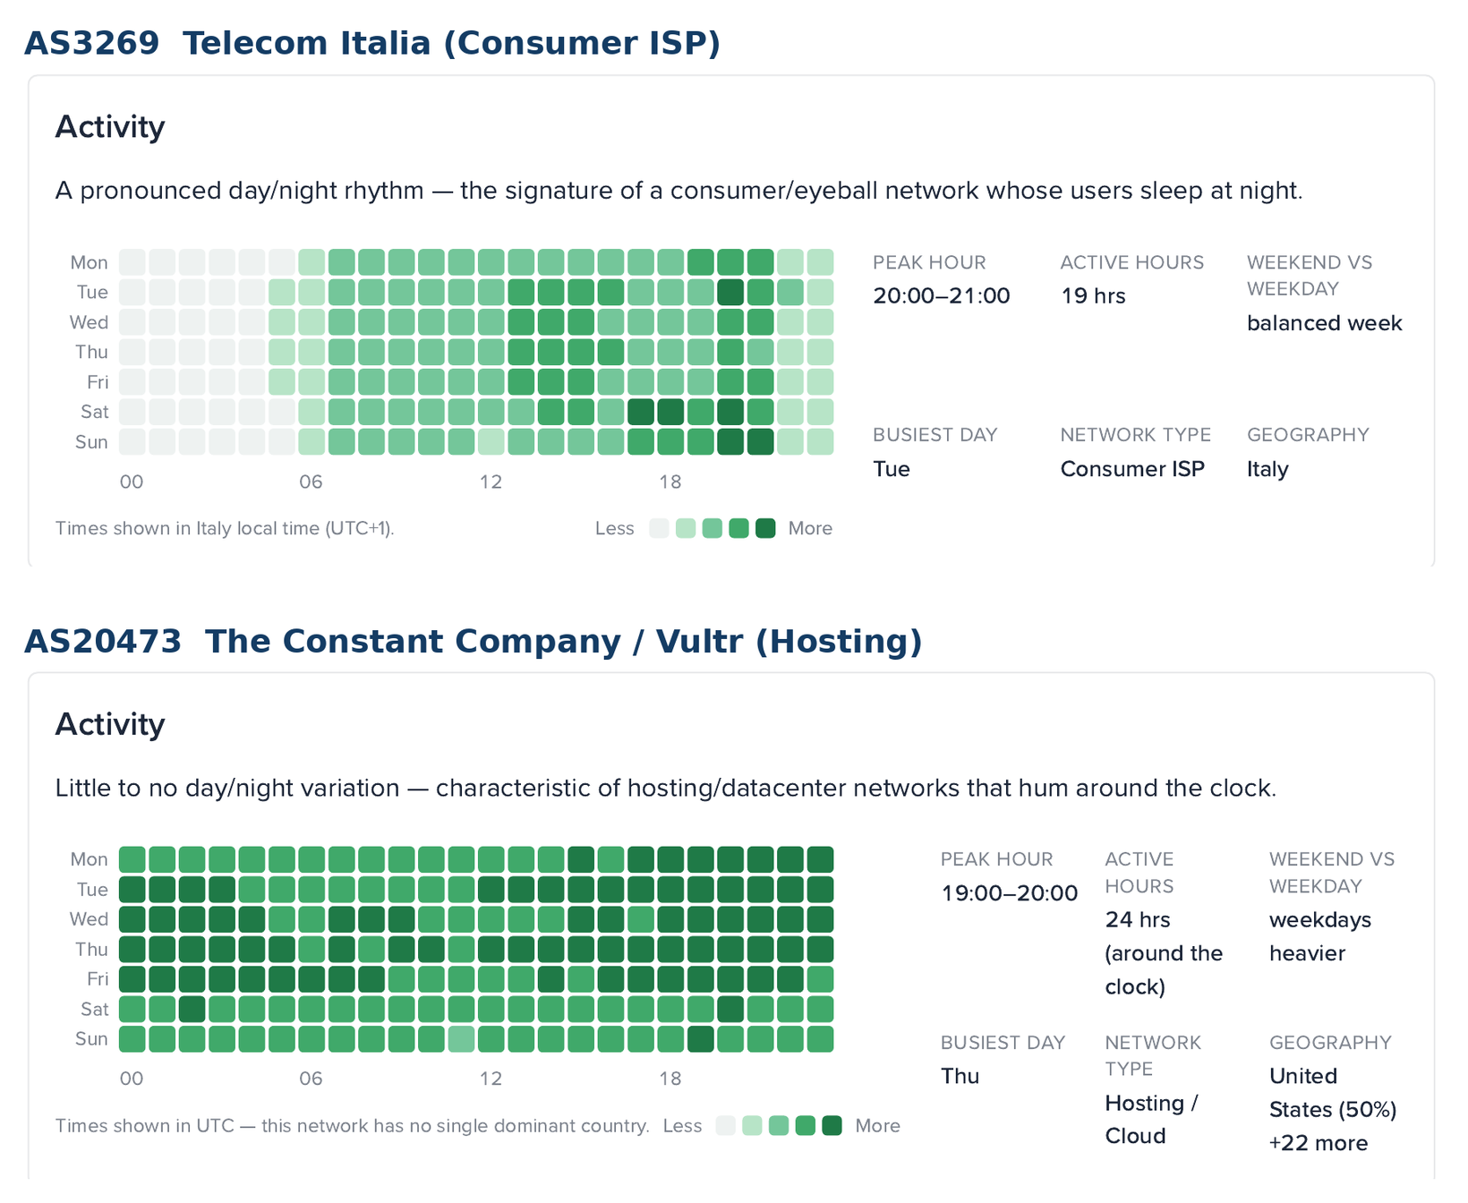Select the Sat 17:00 dark cell in Telecom Italia heatmap

tap(641, 412)
